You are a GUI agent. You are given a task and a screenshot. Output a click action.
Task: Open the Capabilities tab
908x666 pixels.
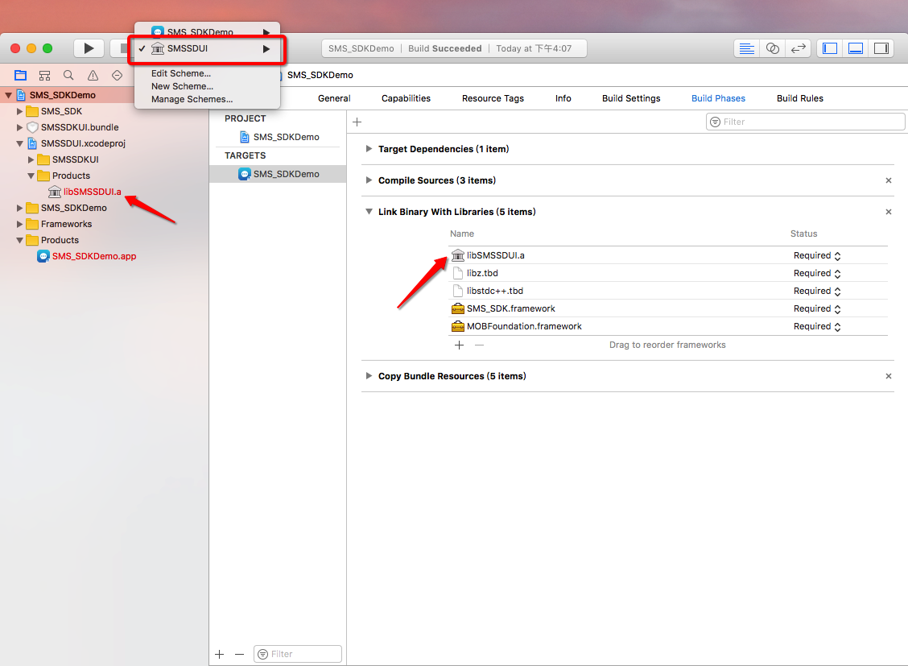pyautogui.click(x=406, y=98)
